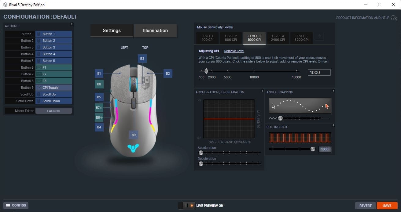Select Level 1 400 CPI tab

point(208,38)
